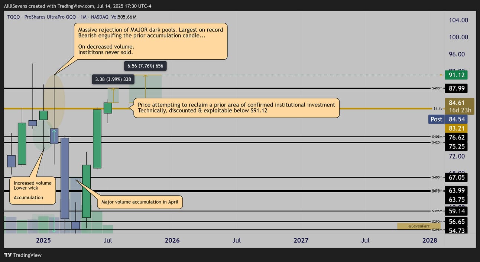This screenshot has width=480, height=262.
Task: Click the $420m dark pool level tag
Action: click(437, 143)
